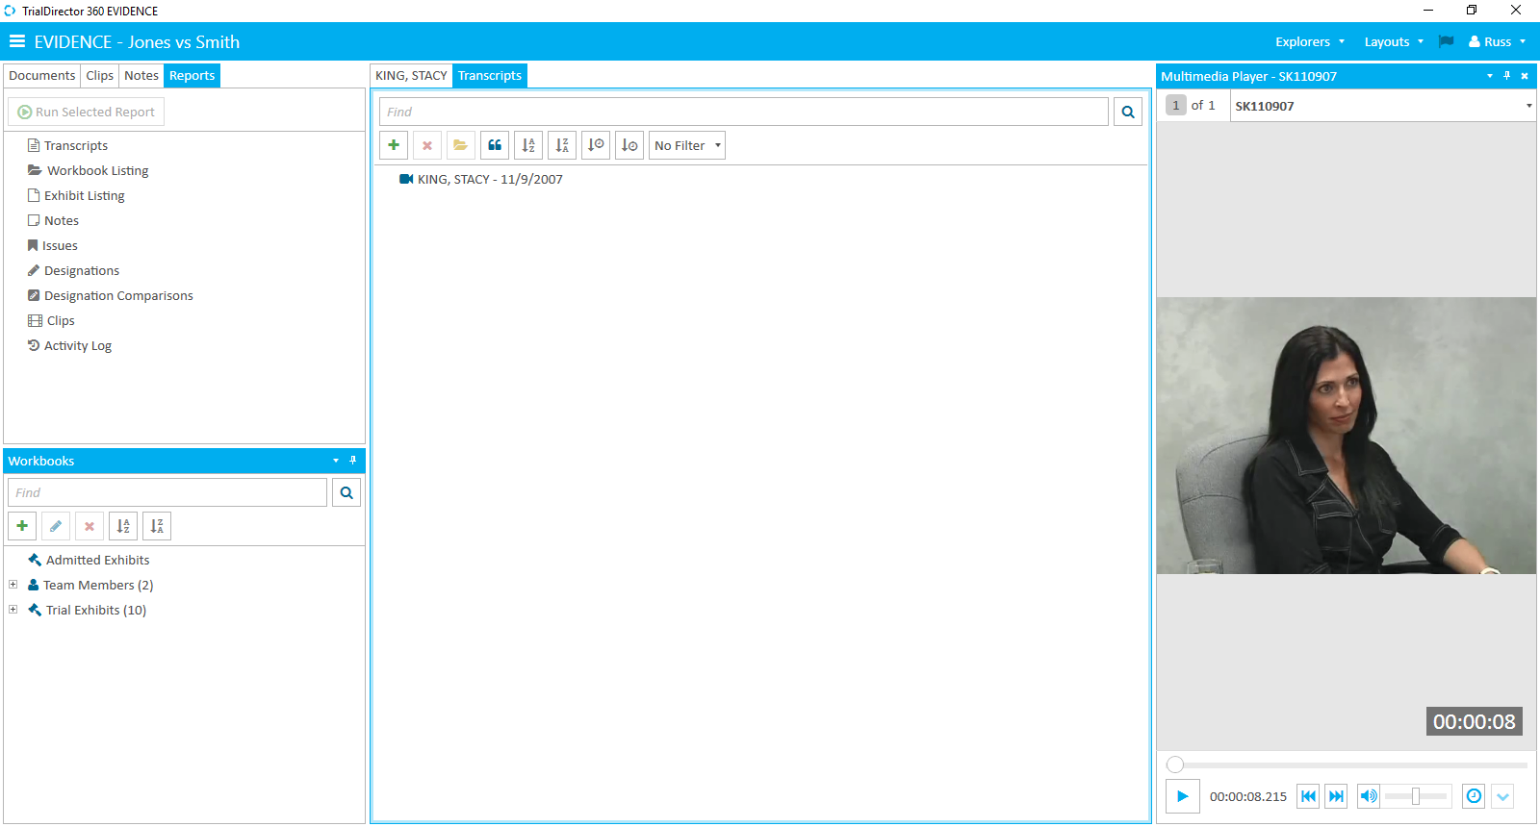The height and width of the screenshot is (827, 1540).
Task: Click the clock timecode icon in player
Action: tap(1474, 796)
